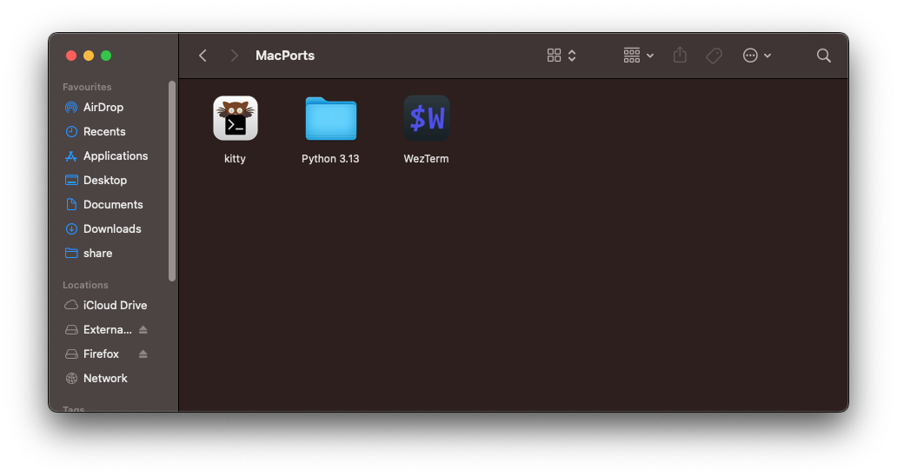Select Network in the sidebar

105,379
